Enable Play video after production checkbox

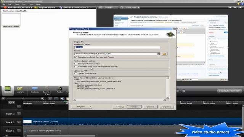click(75, 67)
